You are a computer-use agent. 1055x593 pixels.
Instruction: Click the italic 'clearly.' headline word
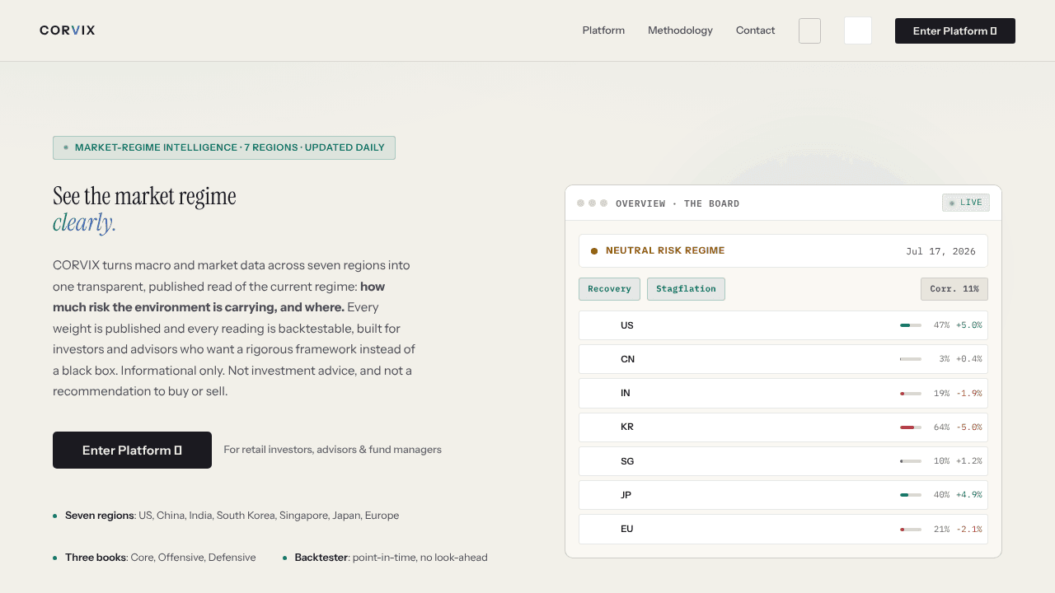click(84, 222)
